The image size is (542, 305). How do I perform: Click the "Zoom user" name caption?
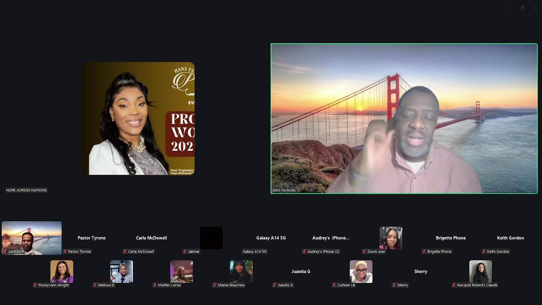click(376, 252)
